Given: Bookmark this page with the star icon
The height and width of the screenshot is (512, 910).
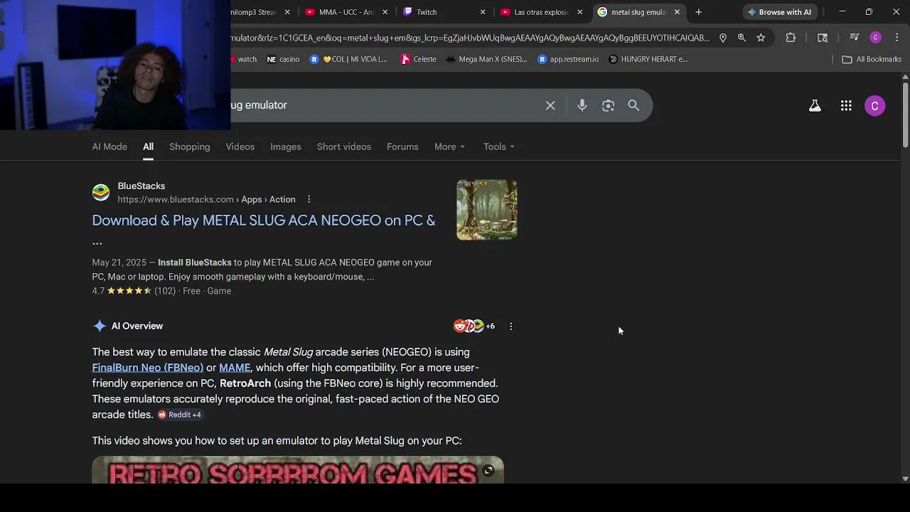Looking at the screenshot, I should click(x=761, y=38).
